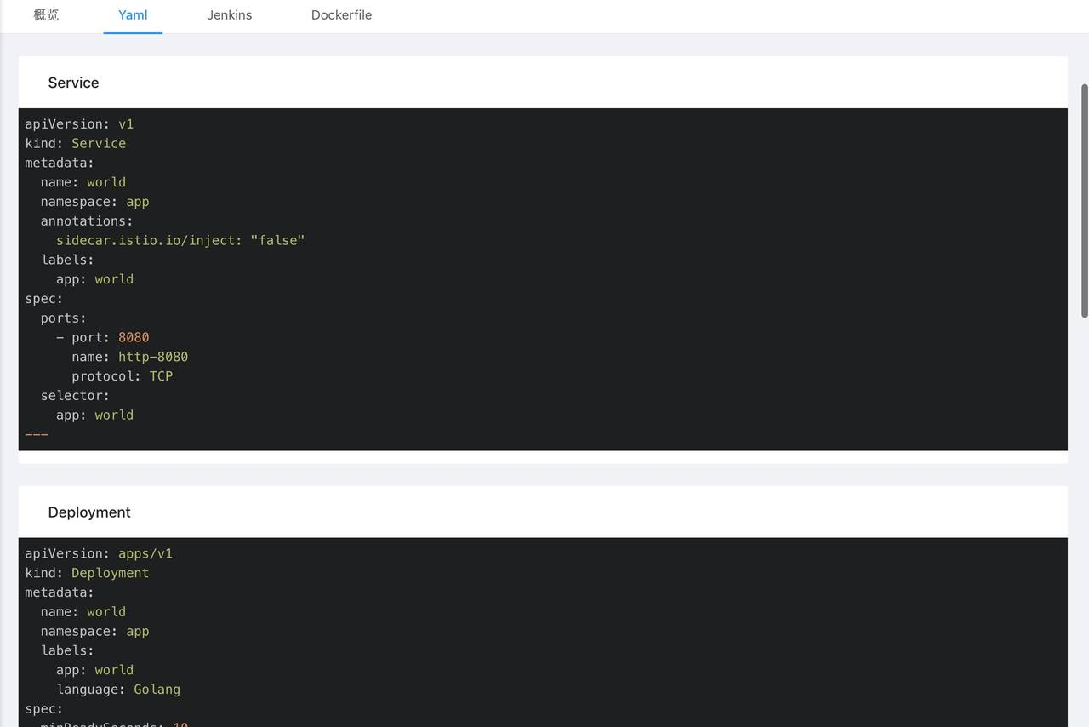
Task: Click "app: world" under Service labels
Action: [94, 279]
